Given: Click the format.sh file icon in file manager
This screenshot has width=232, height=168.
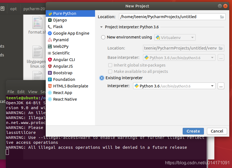Looking at the screenshot, I should pos(37,23).
